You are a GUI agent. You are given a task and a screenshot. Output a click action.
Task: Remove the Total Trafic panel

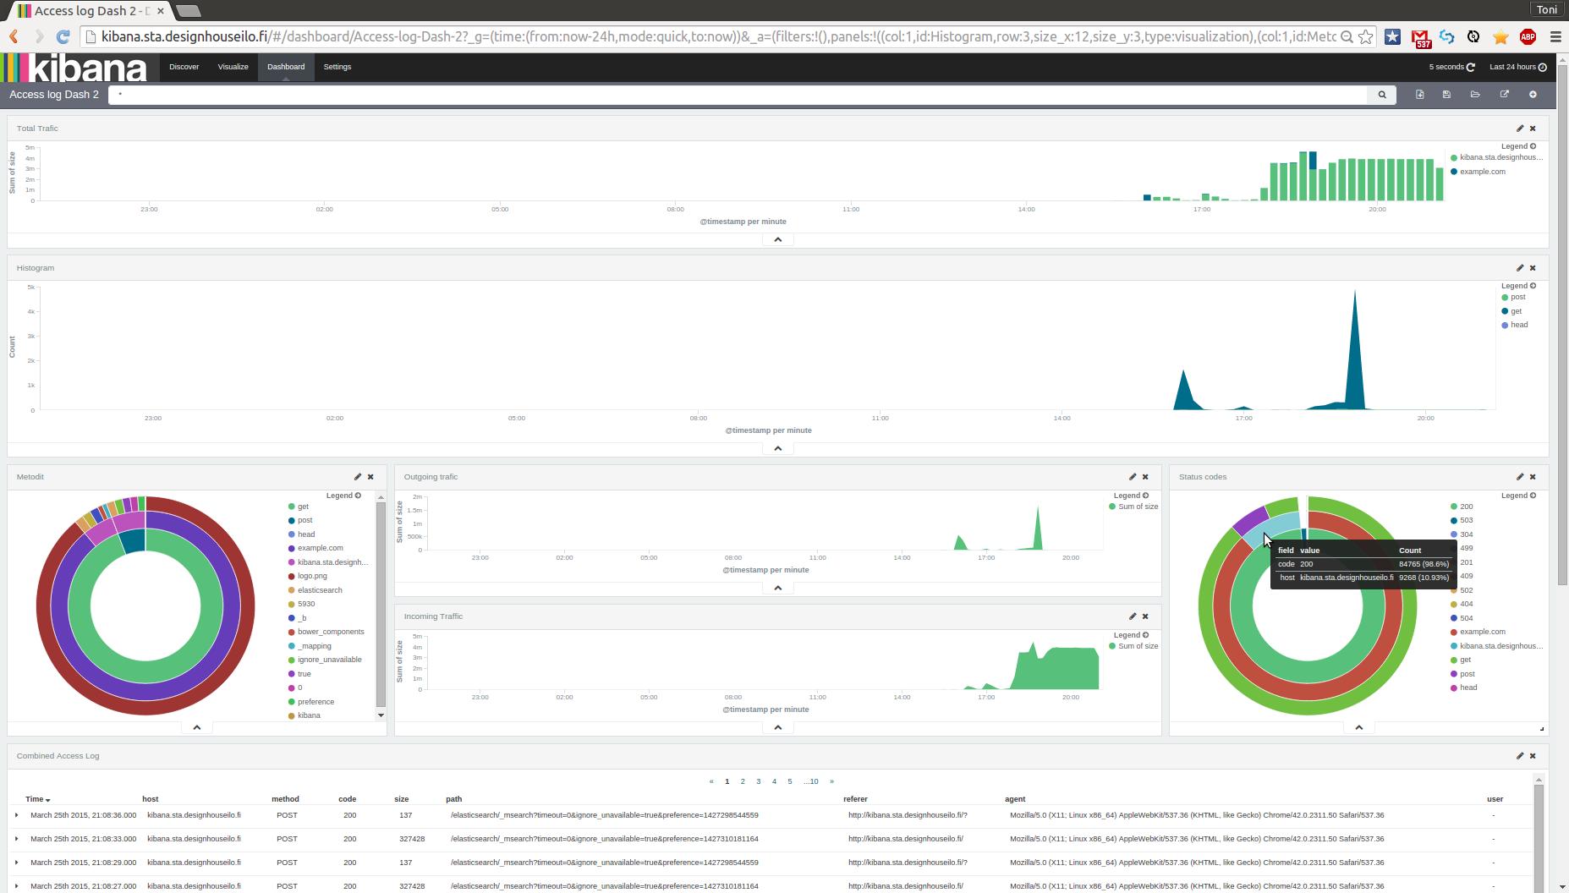[1533, 129]
